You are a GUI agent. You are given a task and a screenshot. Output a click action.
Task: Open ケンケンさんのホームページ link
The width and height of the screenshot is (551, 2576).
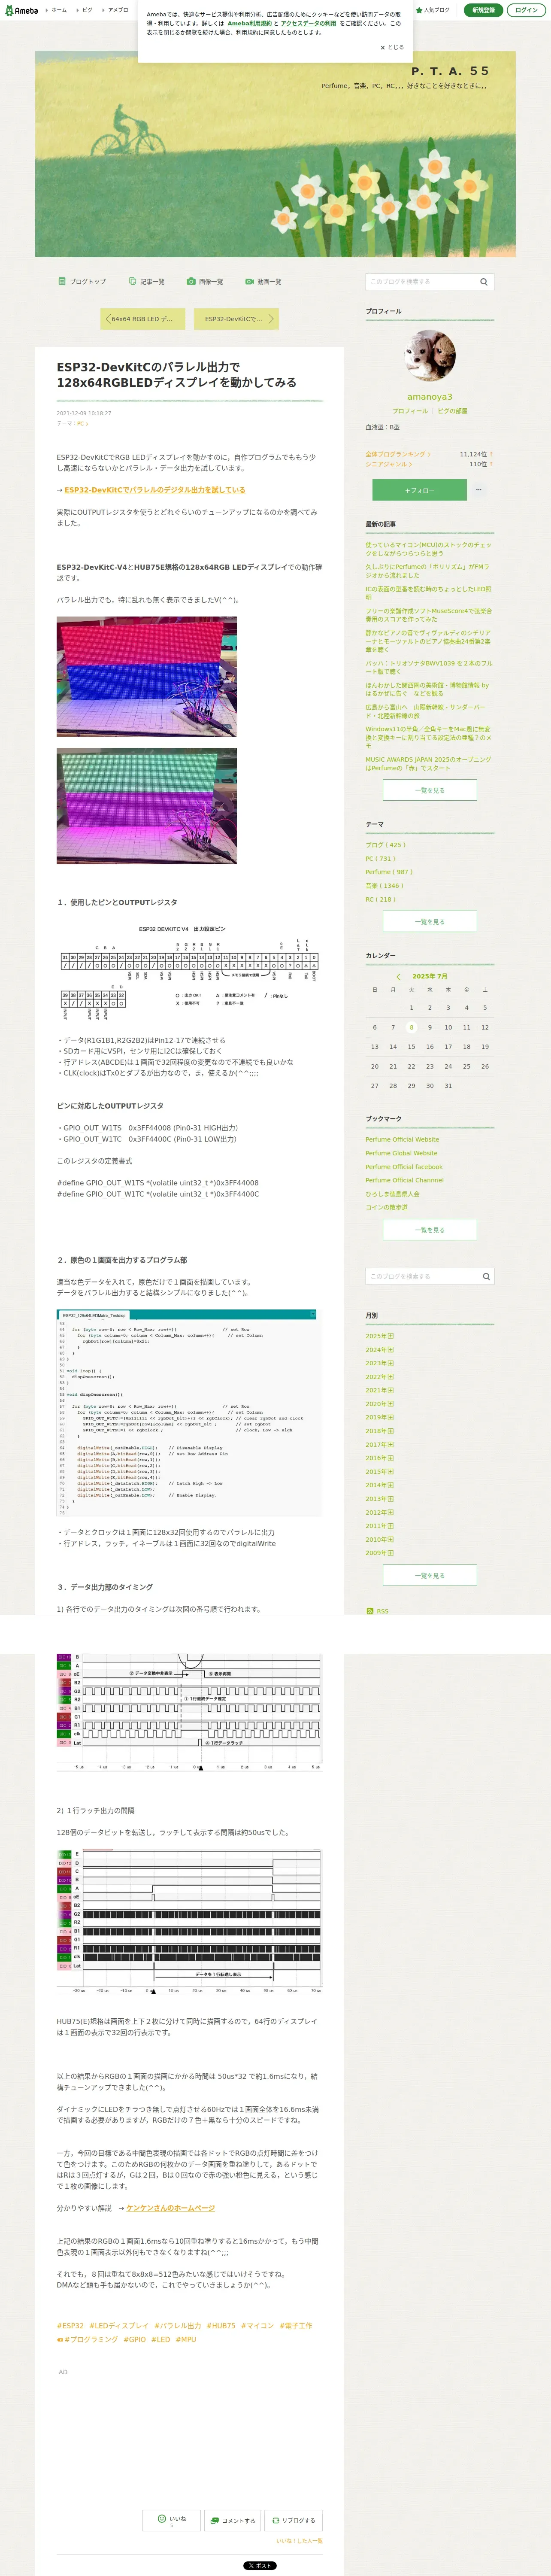[x=171, y=2208]
